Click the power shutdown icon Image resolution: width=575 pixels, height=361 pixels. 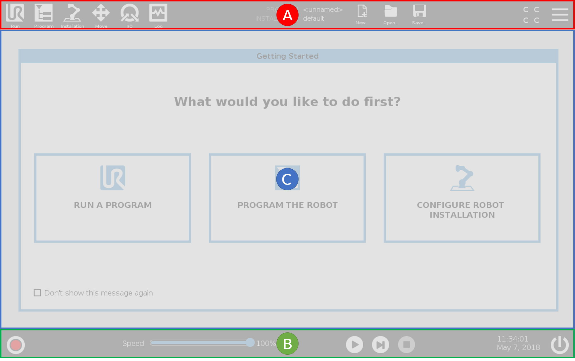coord(560,345)
